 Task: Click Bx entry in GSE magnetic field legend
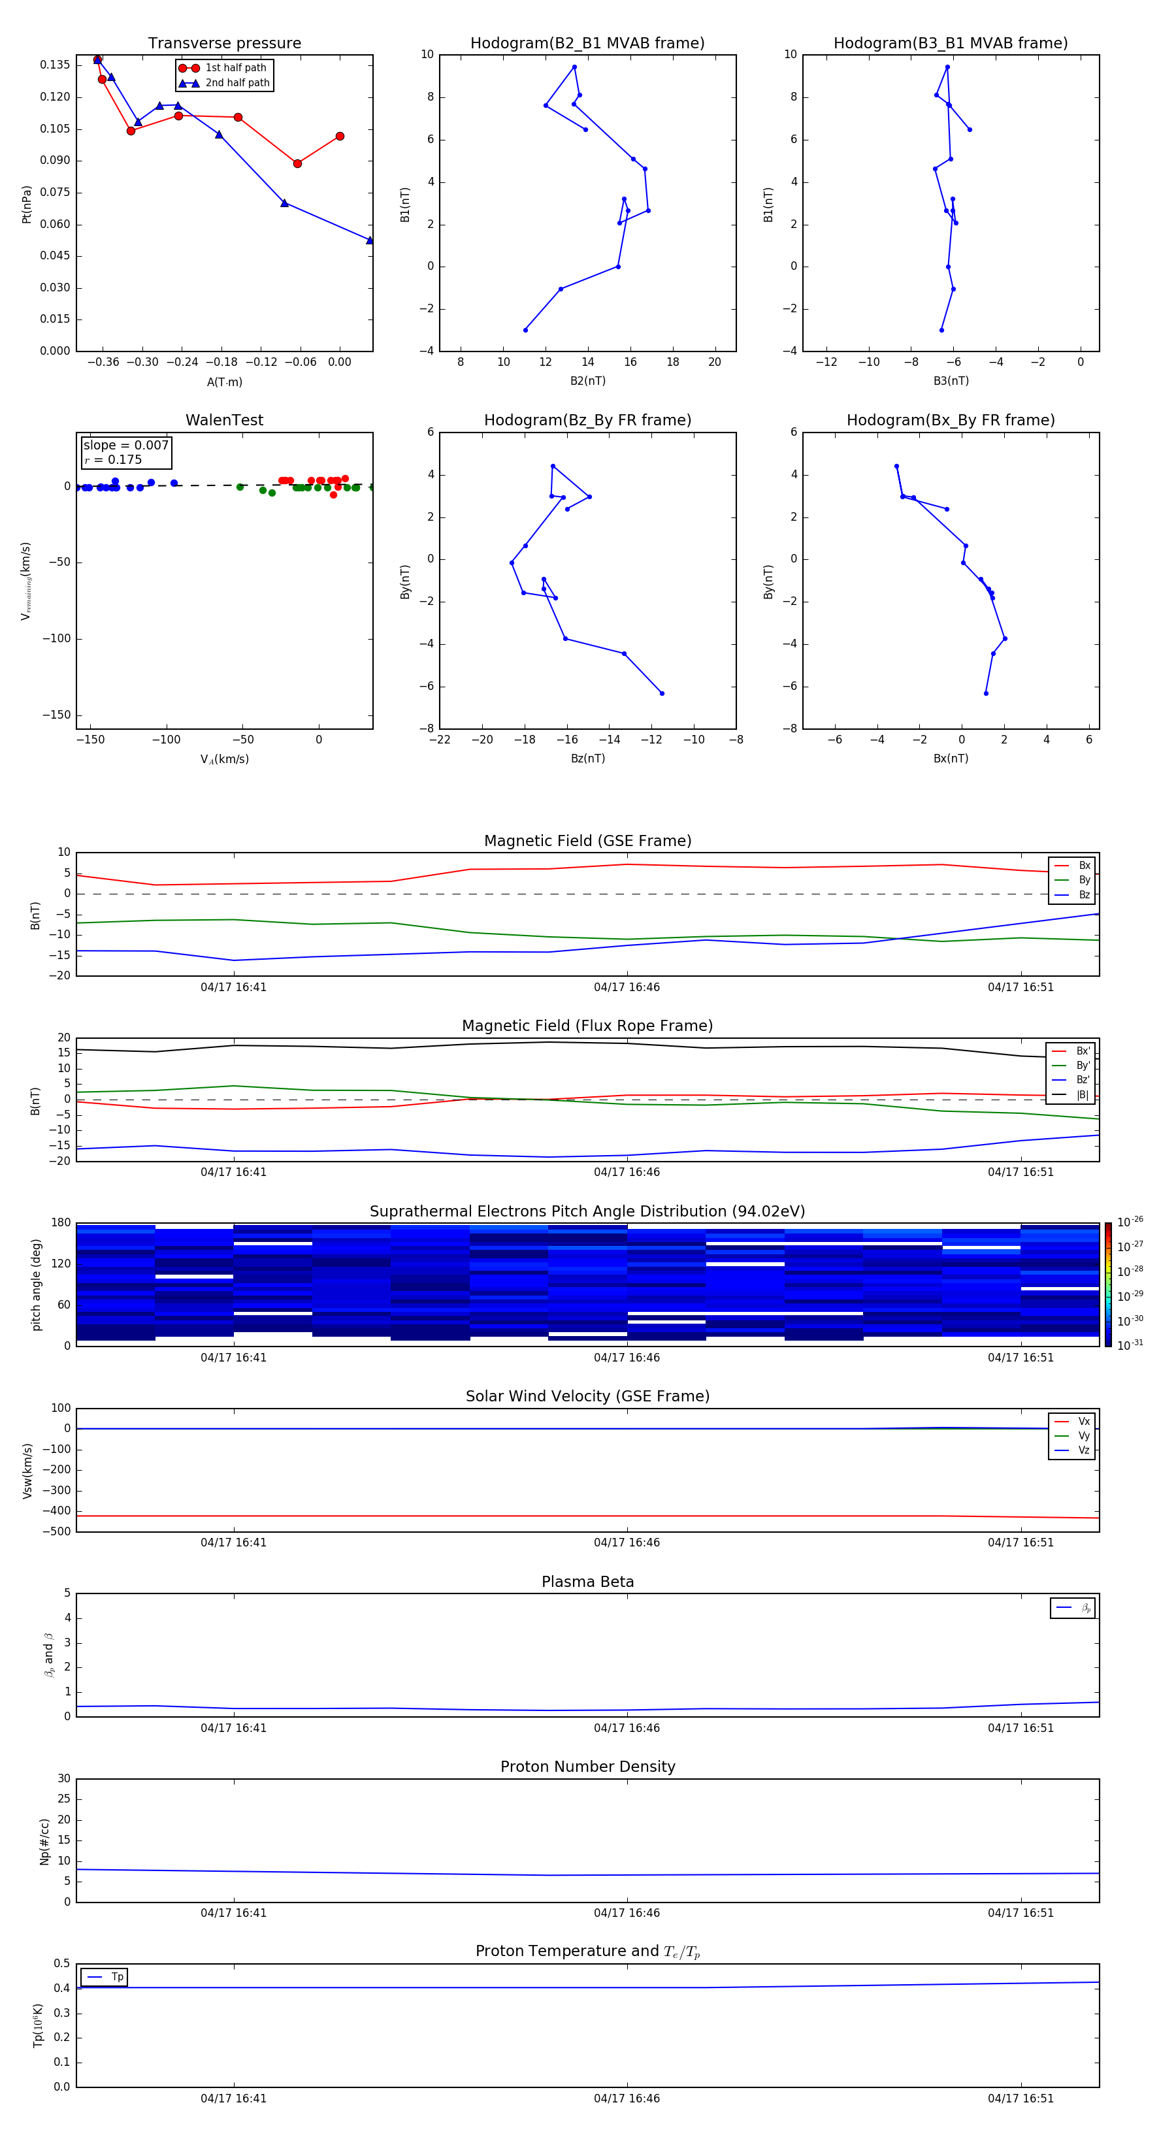[1072, 866]
